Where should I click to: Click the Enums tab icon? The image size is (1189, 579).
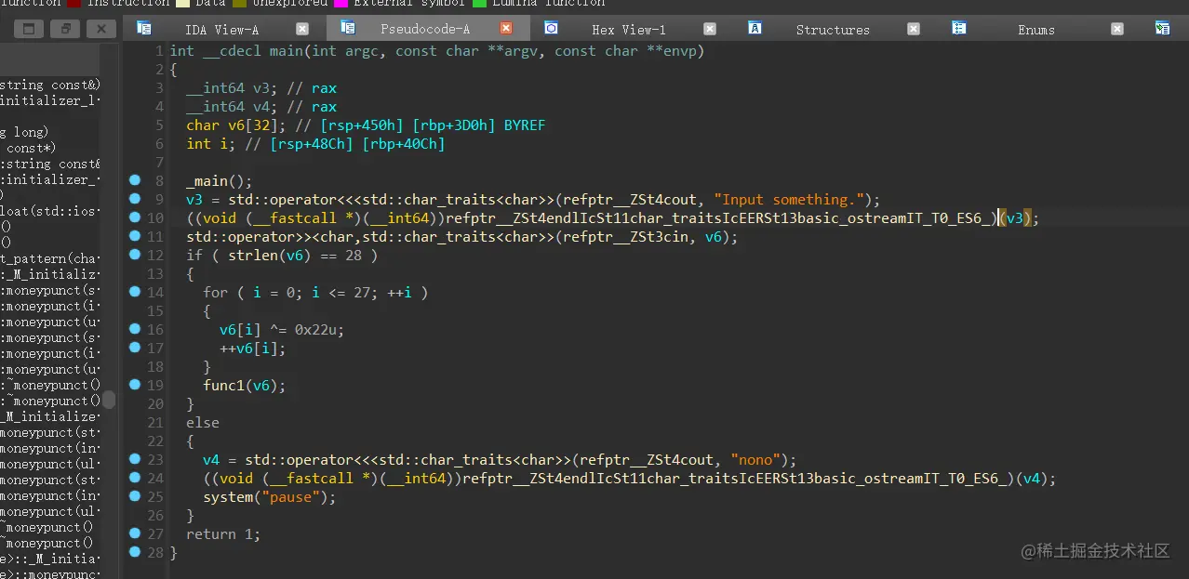coord(959,28)
